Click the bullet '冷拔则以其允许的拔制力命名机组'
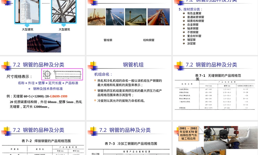Image resolution: width=258 pixels, height=155 pixels. point(121,101)
